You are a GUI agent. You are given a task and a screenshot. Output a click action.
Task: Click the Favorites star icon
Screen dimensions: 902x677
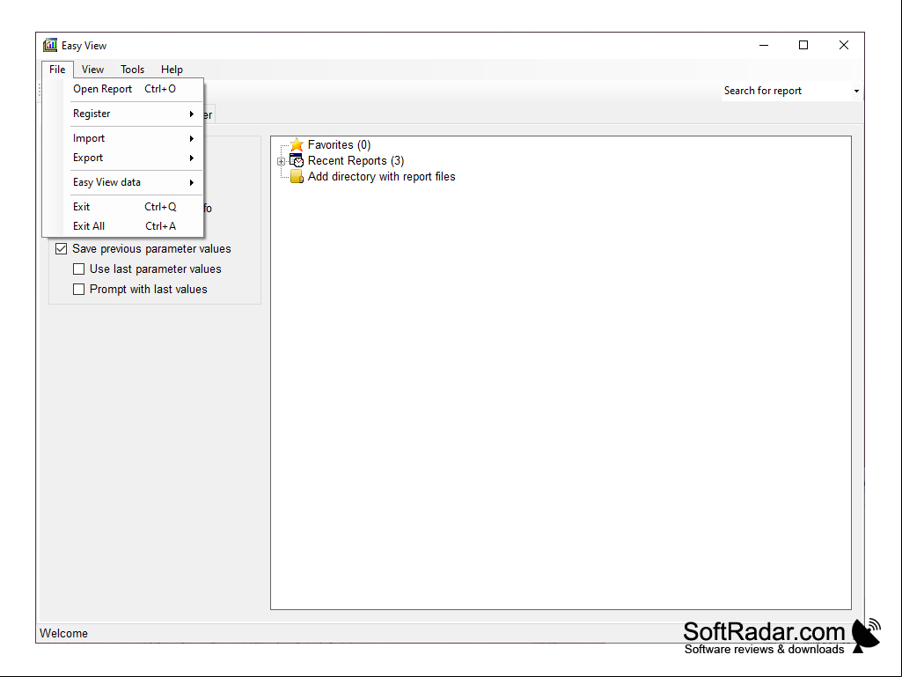pyautogui.click(x=297, y=144)
